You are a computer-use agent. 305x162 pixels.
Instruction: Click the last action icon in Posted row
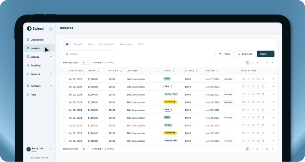point(263,125)
